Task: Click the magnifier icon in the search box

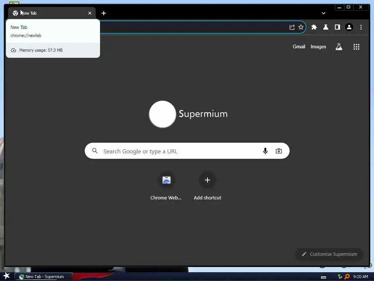Action: pyautogui.click(x=95, y=151)
